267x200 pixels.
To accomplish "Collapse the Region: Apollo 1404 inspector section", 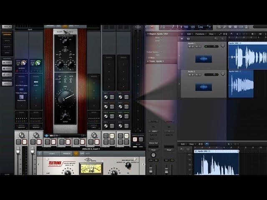I will click(x=148, y=34).
